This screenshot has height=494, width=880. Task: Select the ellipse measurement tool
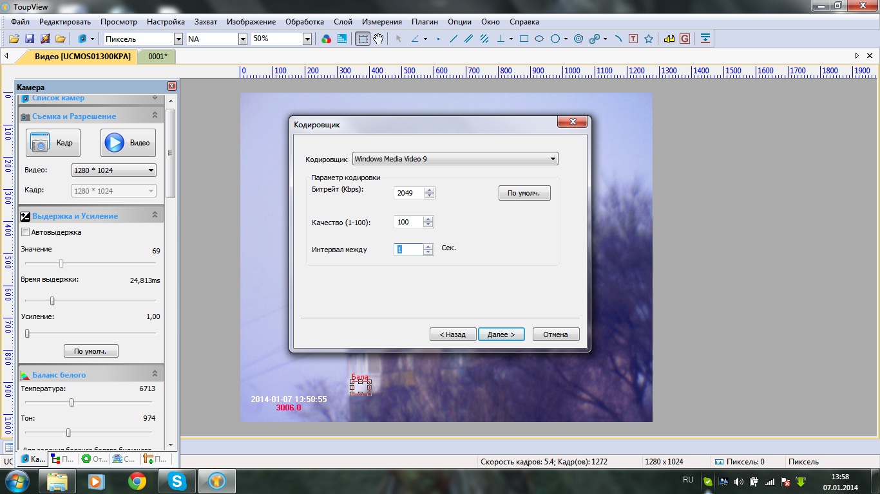(x=539, y=39)
